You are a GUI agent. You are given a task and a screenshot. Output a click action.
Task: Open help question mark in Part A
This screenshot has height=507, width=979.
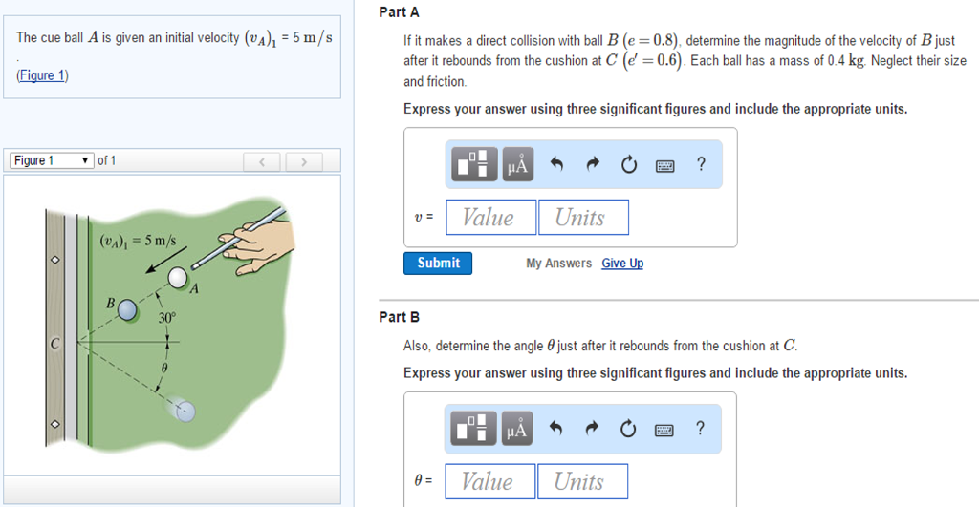(702, 164)
